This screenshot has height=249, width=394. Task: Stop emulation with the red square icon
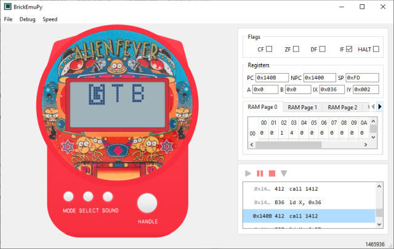[272, 173]
